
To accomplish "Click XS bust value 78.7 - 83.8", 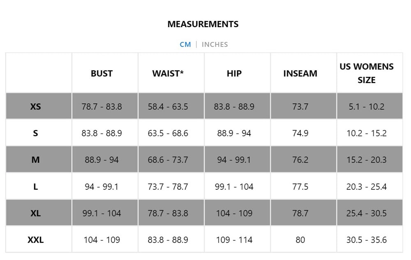I will tap(102, 107).
